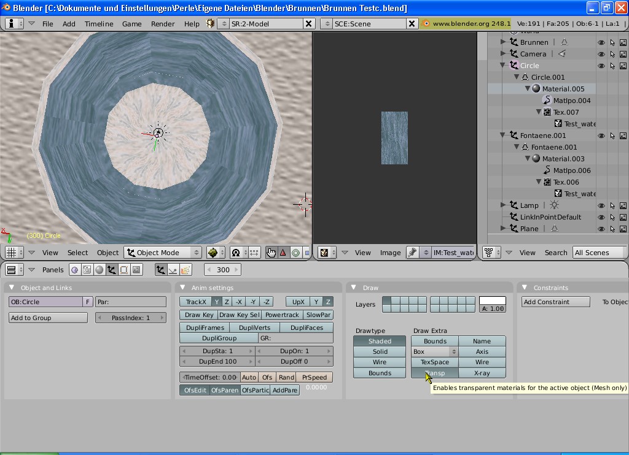Click the lamp data icon next to Lamp

[x=554, y=205]
